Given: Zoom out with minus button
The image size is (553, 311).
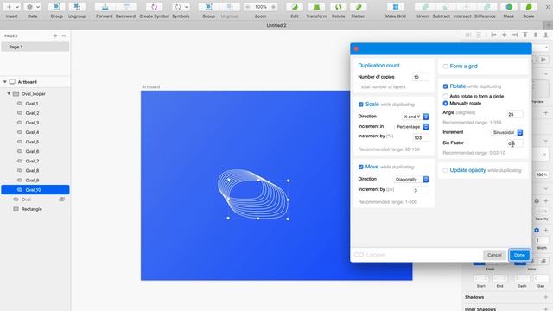Looking at the screenshot, I should [248, 7].
